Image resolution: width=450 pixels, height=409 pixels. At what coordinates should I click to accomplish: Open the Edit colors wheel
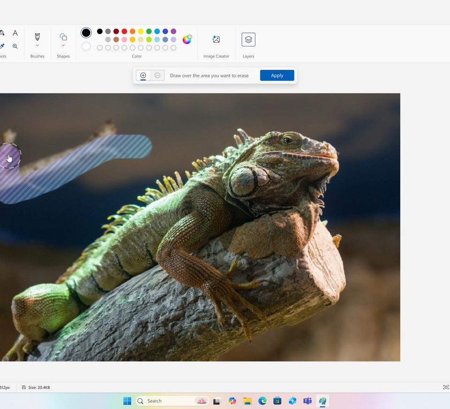pyautogui.click(x=187, y=40)
